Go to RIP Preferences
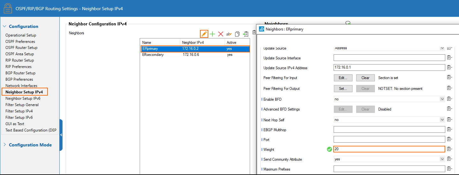The image size is (459, 175). point(19,67)
